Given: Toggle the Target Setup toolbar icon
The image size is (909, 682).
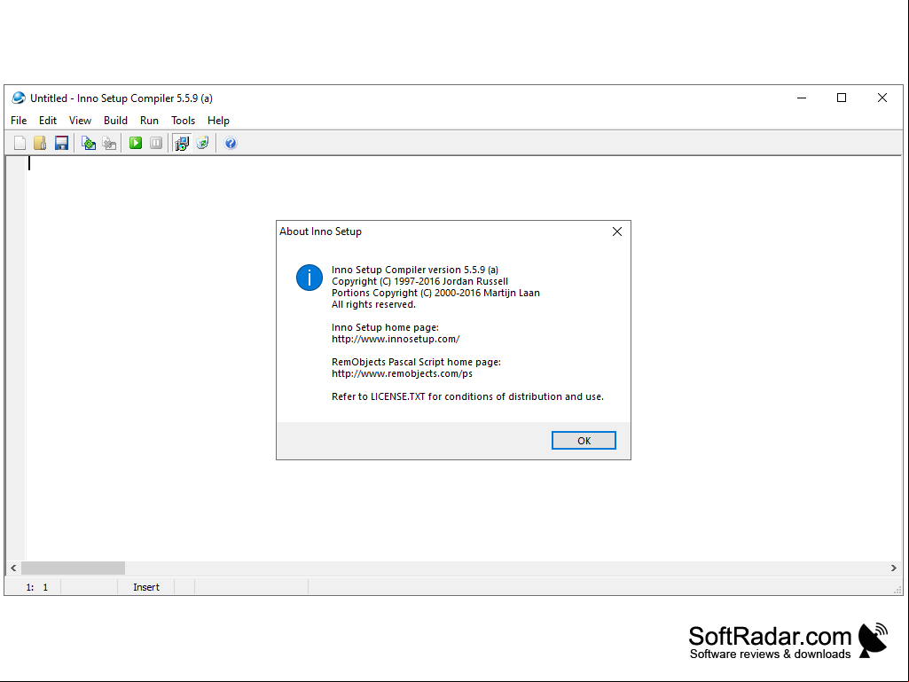Looking at the screenshot, I should (x=182, y=143).
